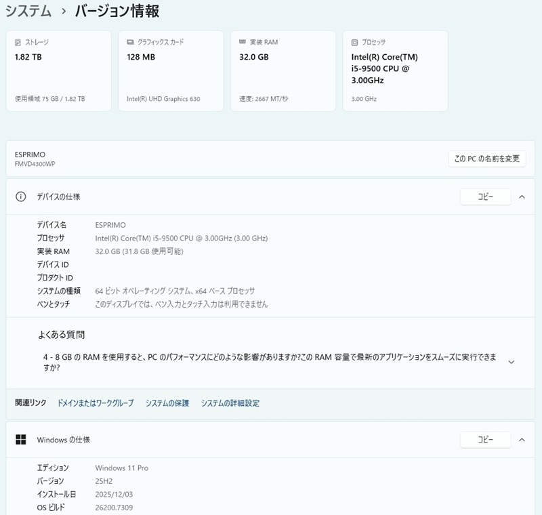Click the storage icon in ストレージ card
This screenshot has height=515, width=542.
coord(18,42)
